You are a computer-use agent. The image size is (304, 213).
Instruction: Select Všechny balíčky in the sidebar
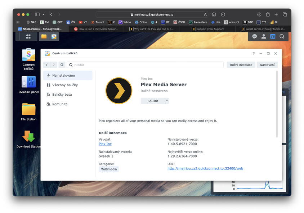click(x=68, y=85)
